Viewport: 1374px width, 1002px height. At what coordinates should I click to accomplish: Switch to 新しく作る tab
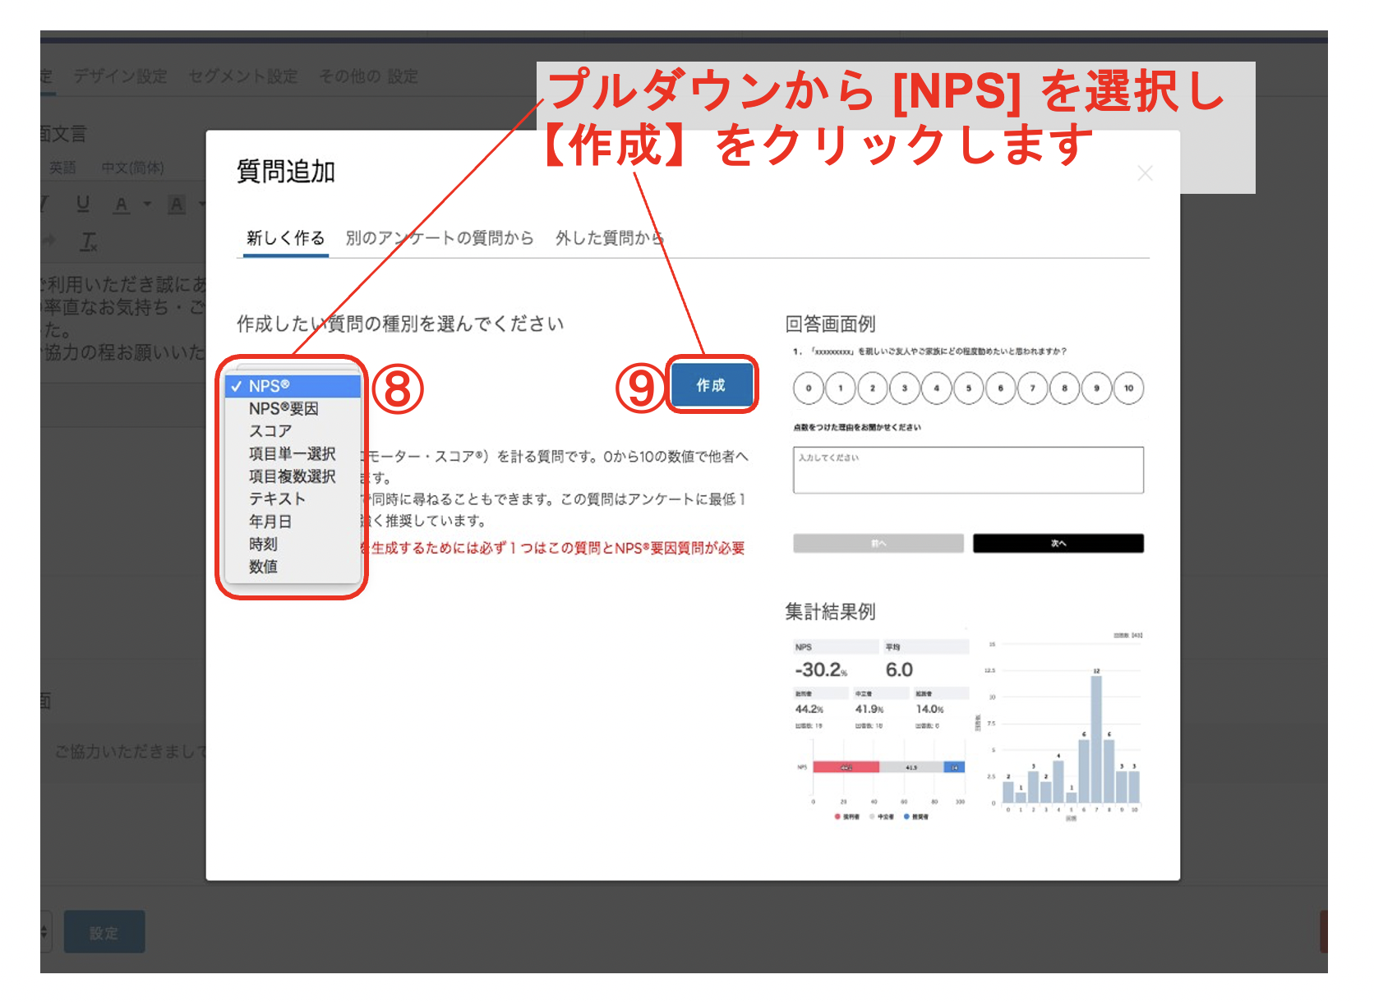(285, 238)
